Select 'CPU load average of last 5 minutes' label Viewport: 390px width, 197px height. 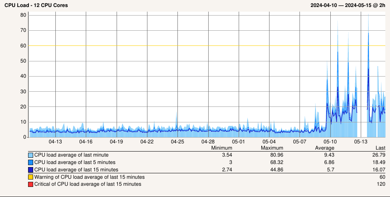(75, 162)
